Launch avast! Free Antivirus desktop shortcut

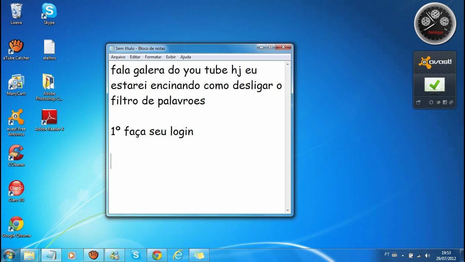[16, 123]
